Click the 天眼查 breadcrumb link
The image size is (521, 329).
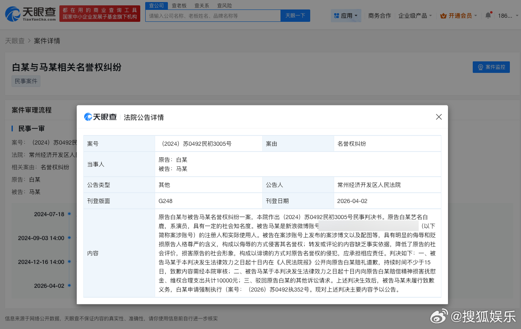14,41
